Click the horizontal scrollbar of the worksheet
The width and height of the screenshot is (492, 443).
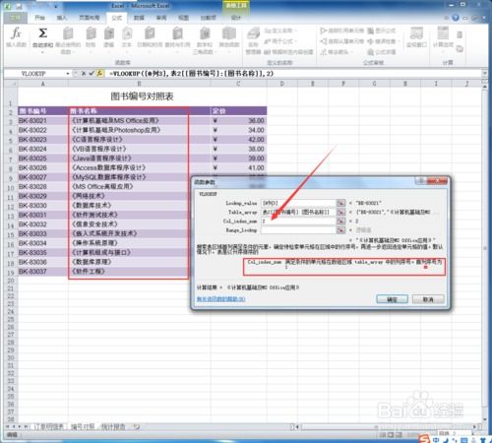(x=387, y=427)
